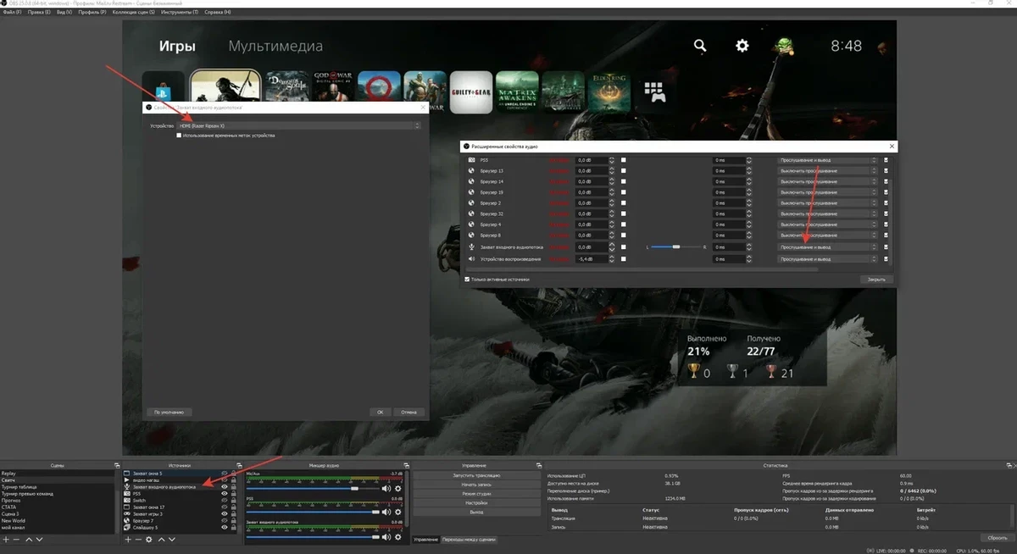This screenshot has width=1017, height=554.
Task: Toggle visibility of the Слайдшоу 5 source
Action: [x=224, y=527]
